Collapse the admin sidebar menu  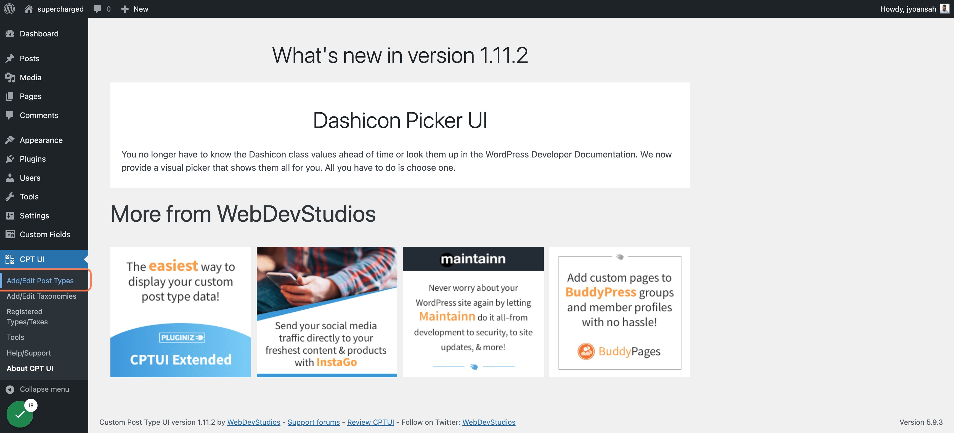[x=44, y=389]
